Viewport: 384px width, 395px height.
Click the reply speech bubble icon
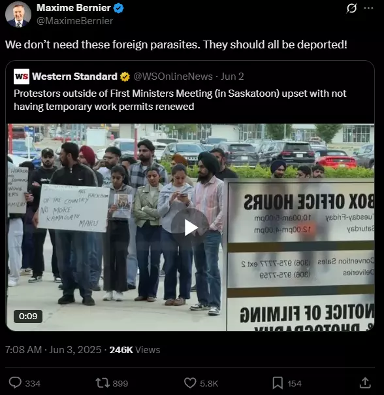point(15,383)
